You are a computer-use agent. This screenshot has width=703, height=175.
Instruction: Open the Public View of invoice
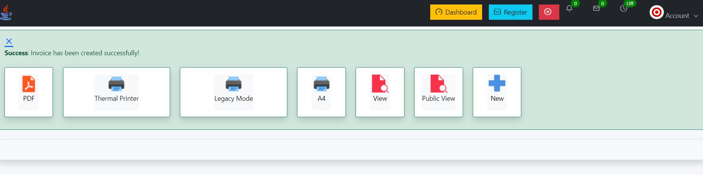[438, 92]
